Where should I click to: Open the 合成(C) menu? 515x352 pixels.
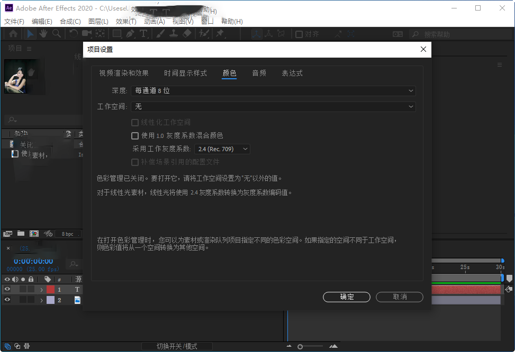coord(70,21)
